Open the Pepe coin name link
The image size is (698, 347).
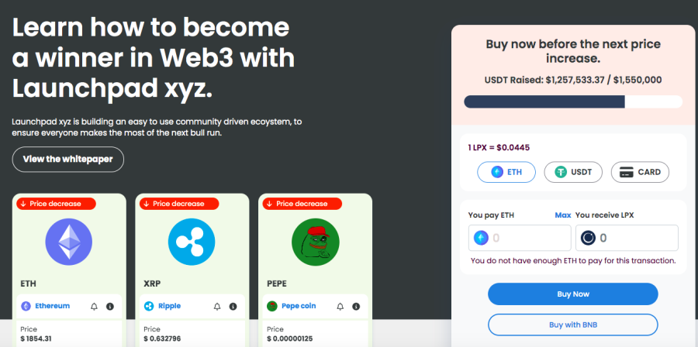[299, 306]
